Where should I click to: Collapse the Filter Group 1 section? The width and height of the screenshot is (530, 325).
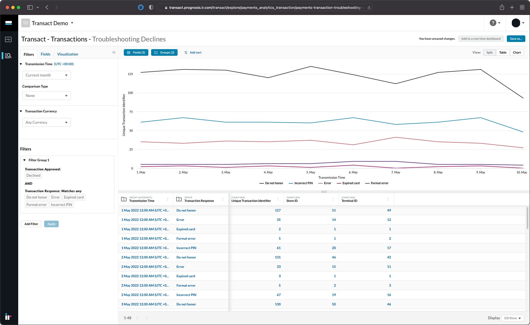point(25,160)
